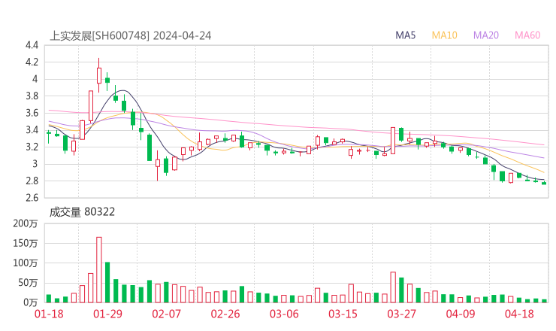
Task: Click the 03-27 date axis label
Action: [401, 314]
